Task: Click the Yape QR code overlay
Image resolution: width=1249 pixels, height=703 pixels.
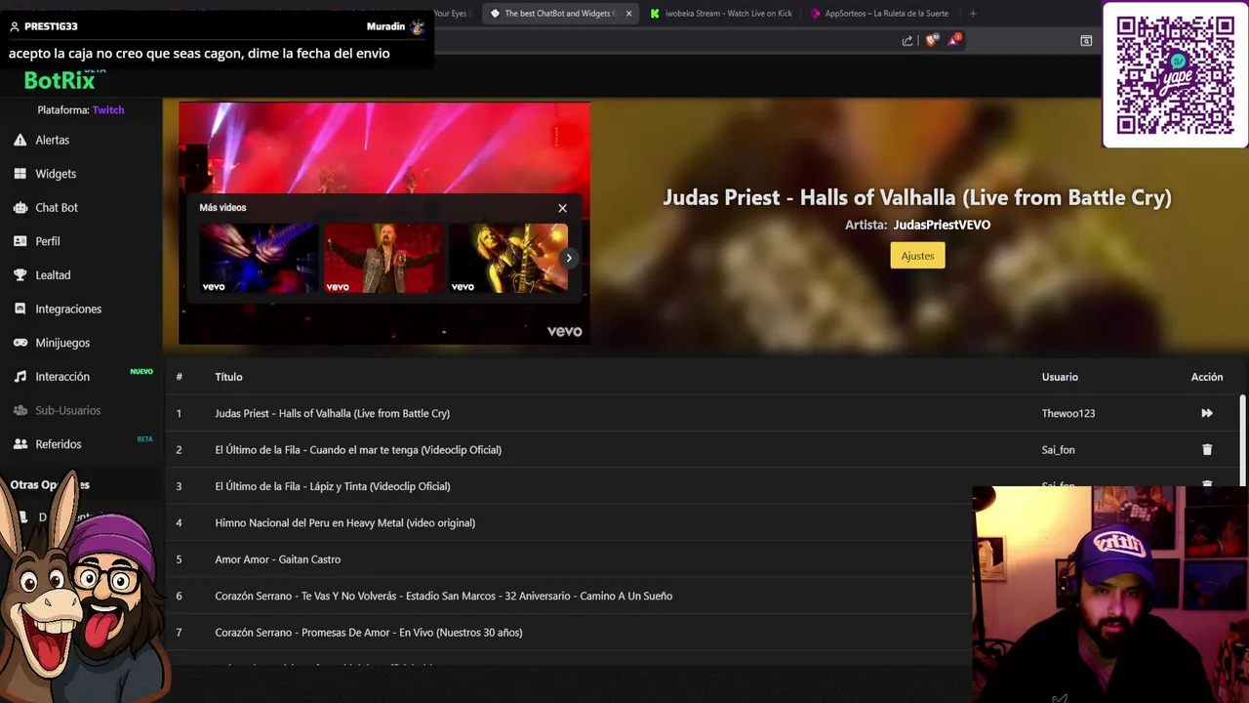Action: [x=1175, y=75]
